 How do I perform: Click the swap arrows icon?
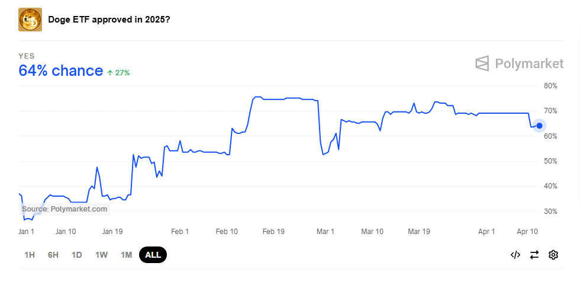coord(534,255)
